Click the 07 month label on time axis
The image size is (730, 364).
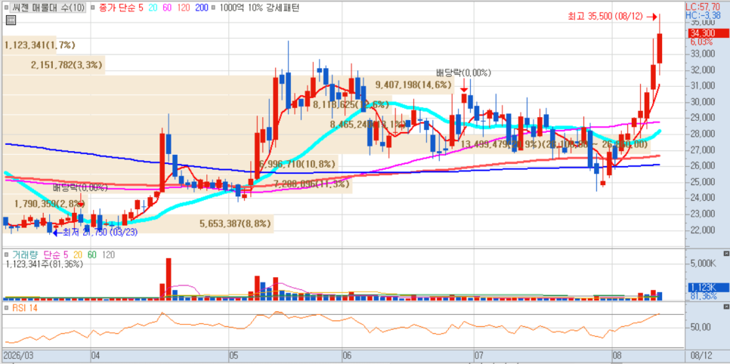[x=478, y=355]
